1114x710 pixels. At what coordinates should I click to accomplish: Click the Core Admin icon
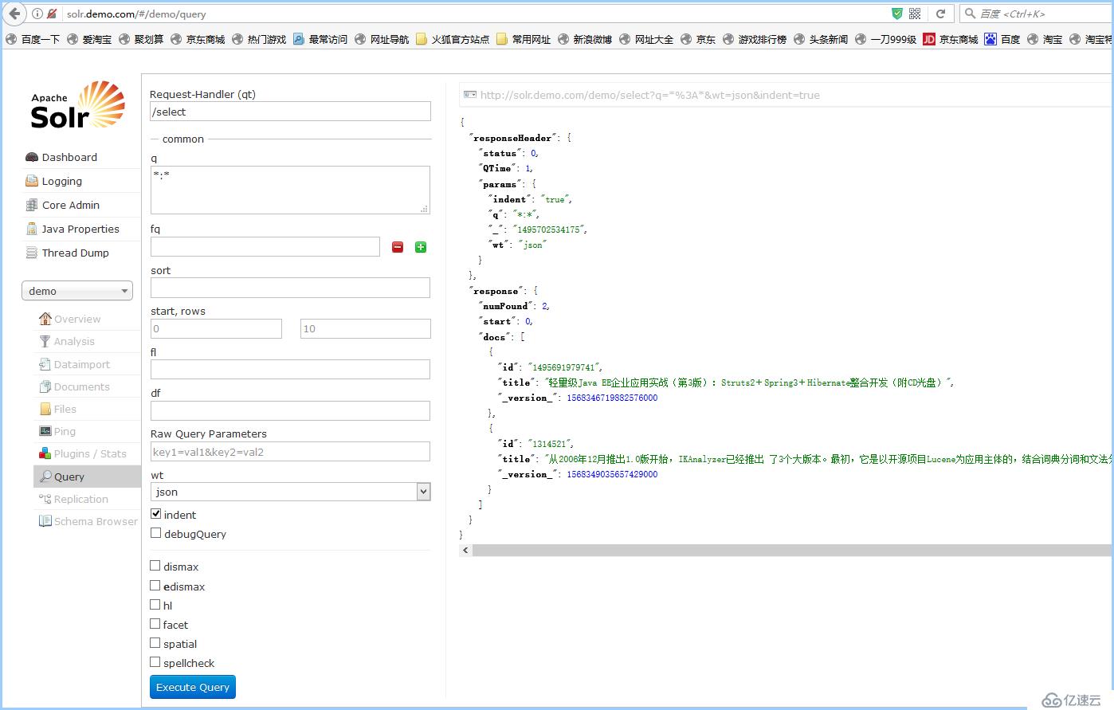point(32,205)
